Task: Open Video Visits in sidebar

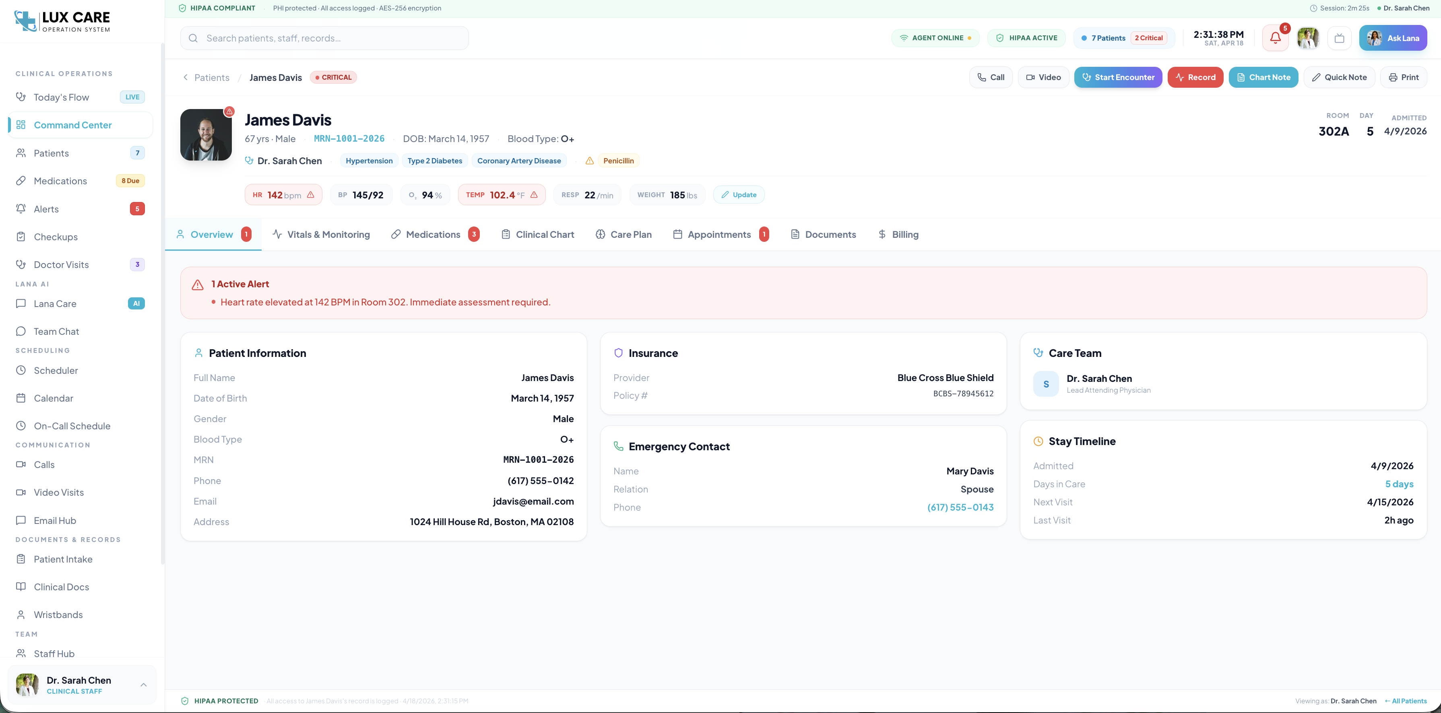Action: [81, 492]
